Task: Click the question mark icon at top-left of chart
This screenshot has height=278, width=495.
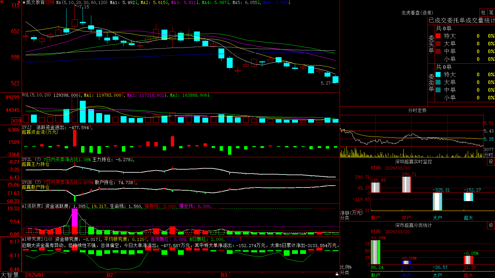Action: click(x=19, y=2)
